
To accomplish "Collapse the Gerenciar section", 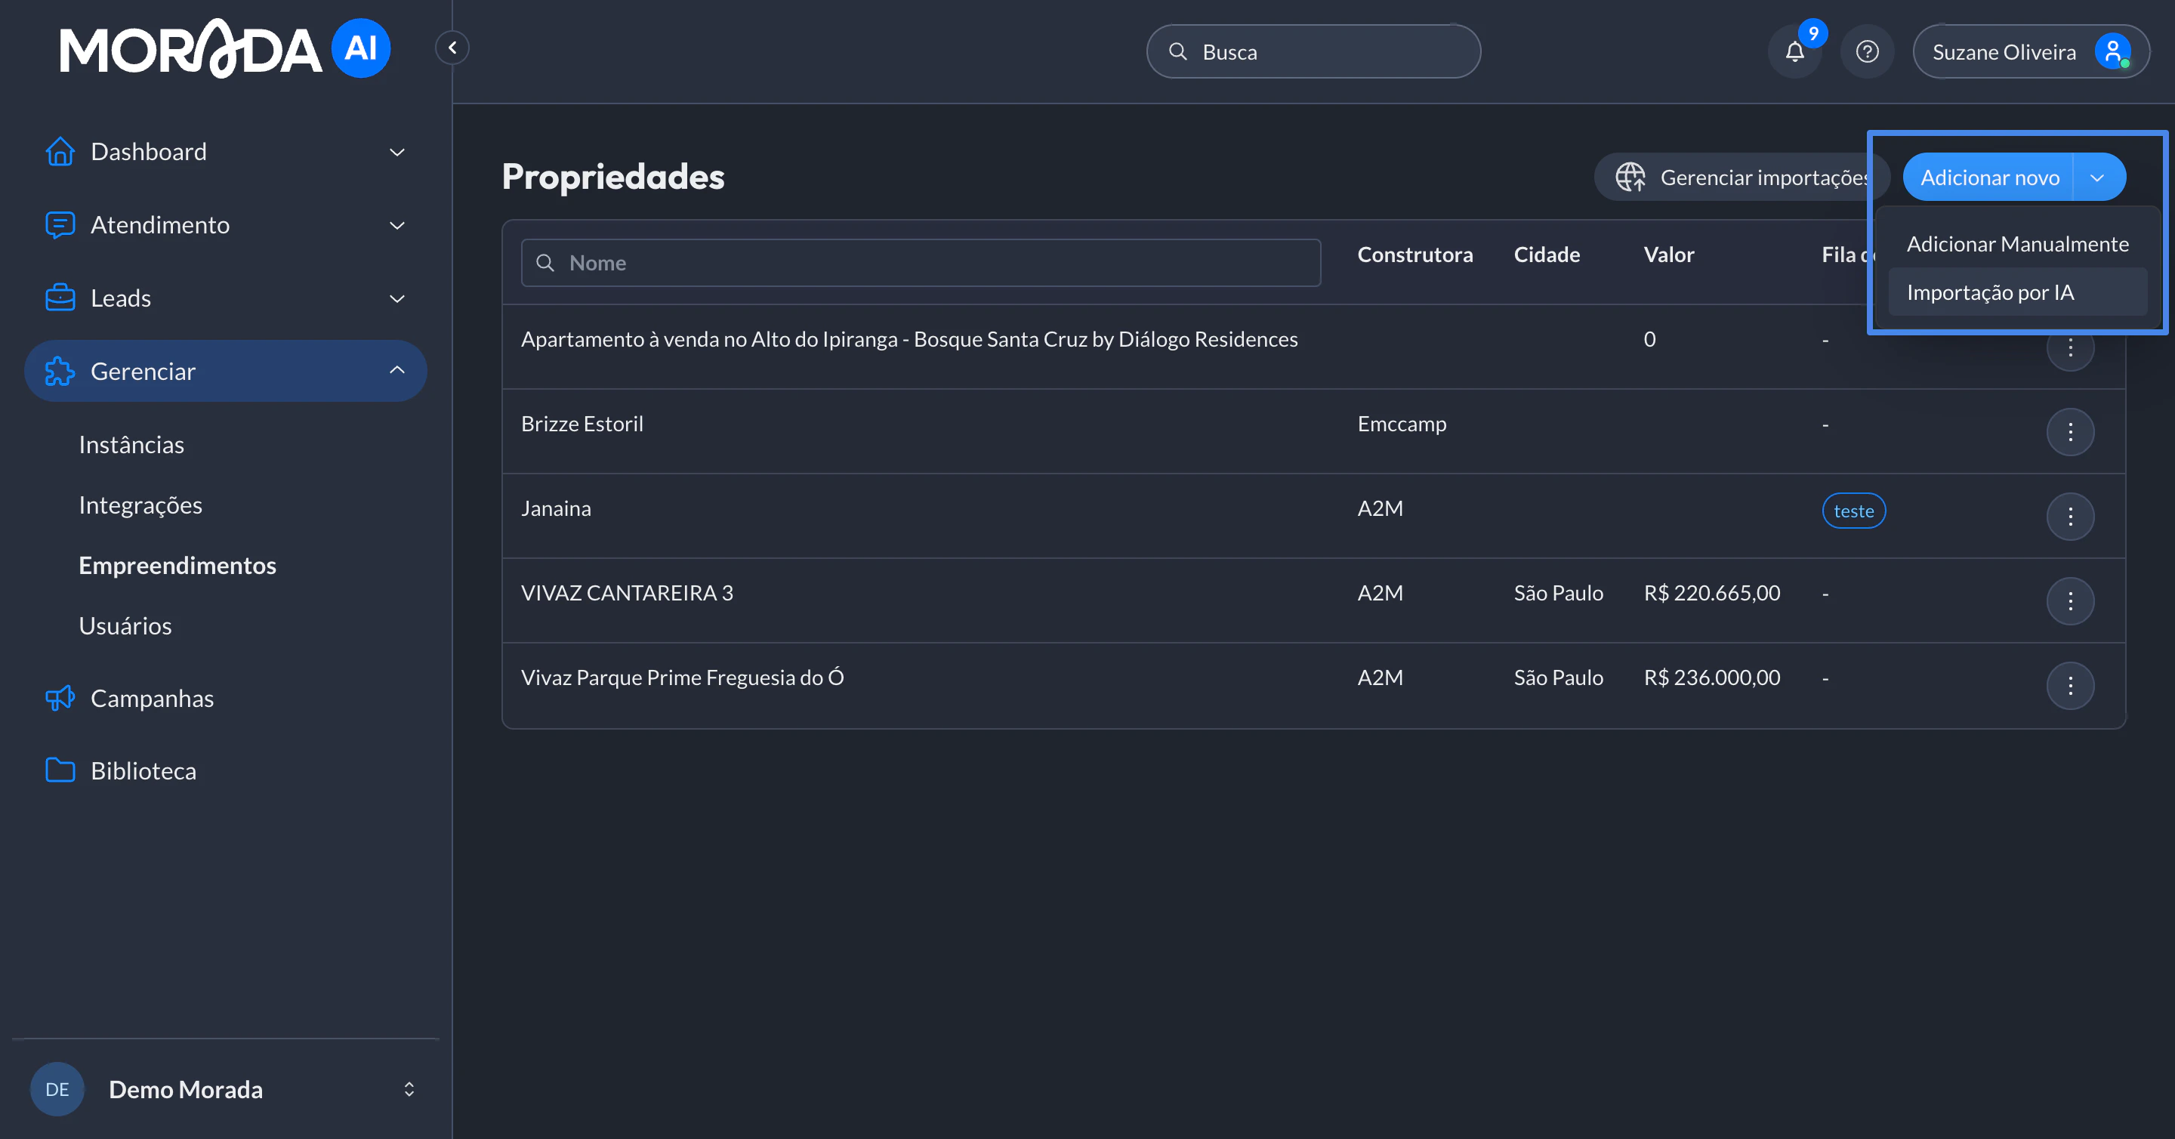I will coord(396,371).
